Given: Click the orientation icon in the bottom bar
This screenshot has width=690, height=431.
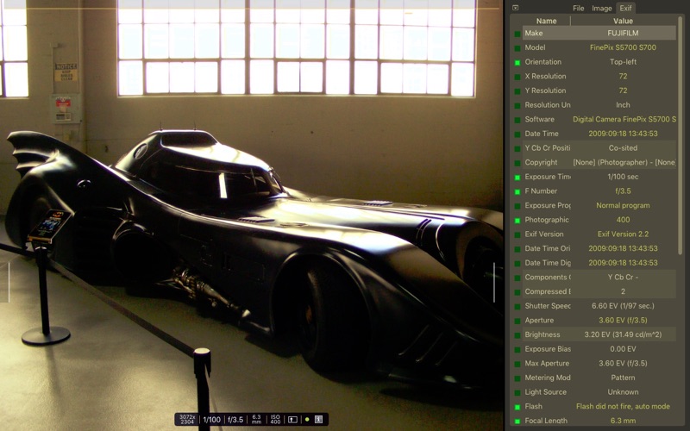Looking at the screenshot, I should point(292,420).
